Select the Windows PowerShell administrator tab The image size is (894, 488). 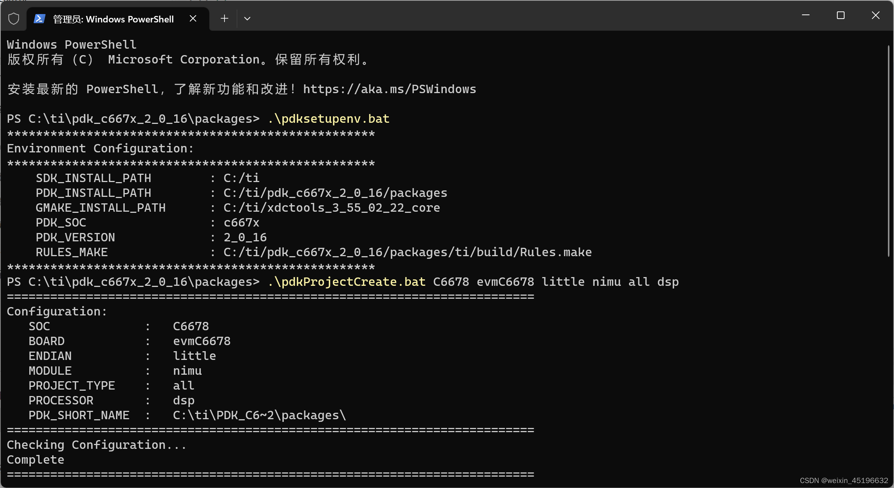(x=118, y=19)
